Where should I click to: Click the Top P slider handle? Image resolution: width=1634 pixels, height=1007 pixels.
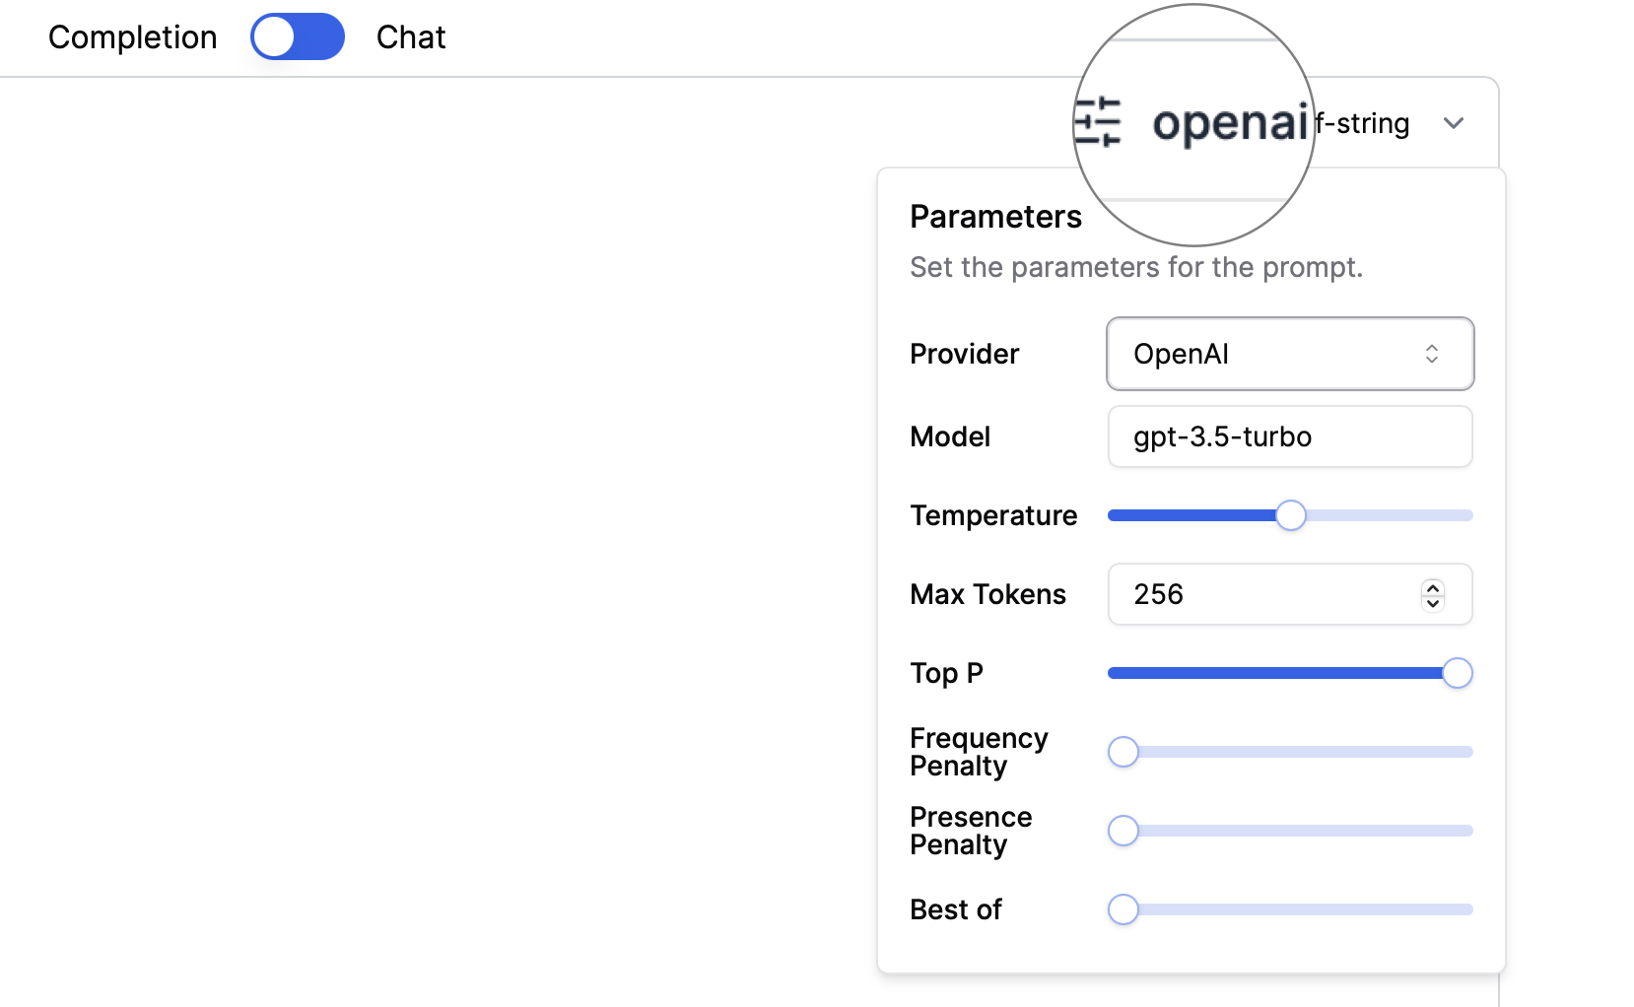tap(1457, 673)
